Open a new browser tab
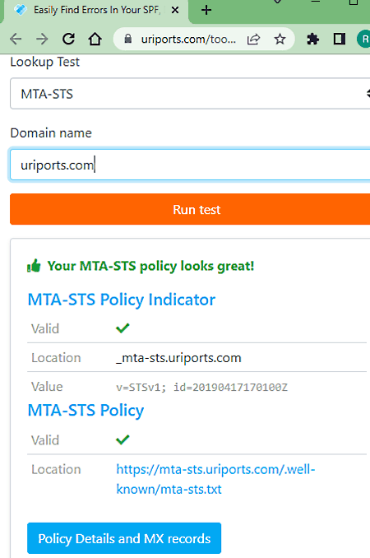Image resolution: width=370 pixels, height=558 pixels. pos(206,10)
